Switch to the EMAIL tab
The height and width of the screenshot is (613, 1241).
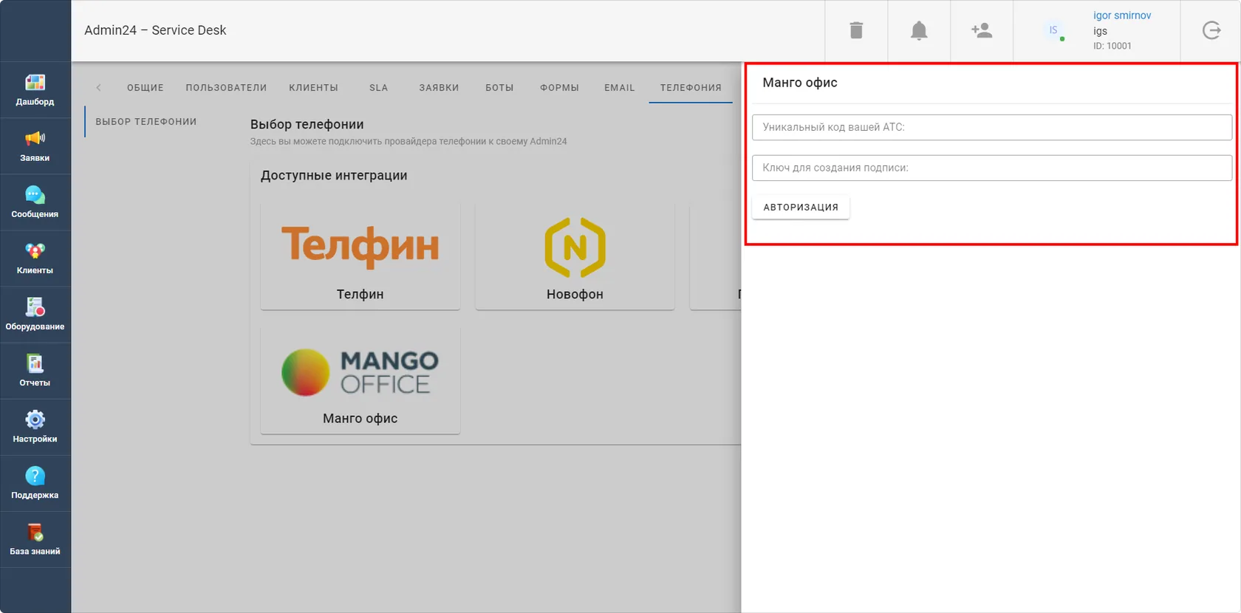click(620, 87)
